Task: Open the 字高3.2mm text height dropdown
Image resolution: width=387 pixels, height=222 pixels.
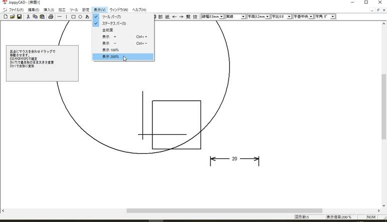Action: pyautogui.click(x=267, y=17)
